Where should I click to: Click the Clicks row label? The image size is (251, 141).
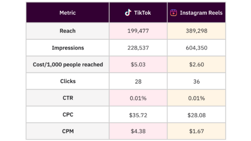pyautogui.click(x=68, y=81)
